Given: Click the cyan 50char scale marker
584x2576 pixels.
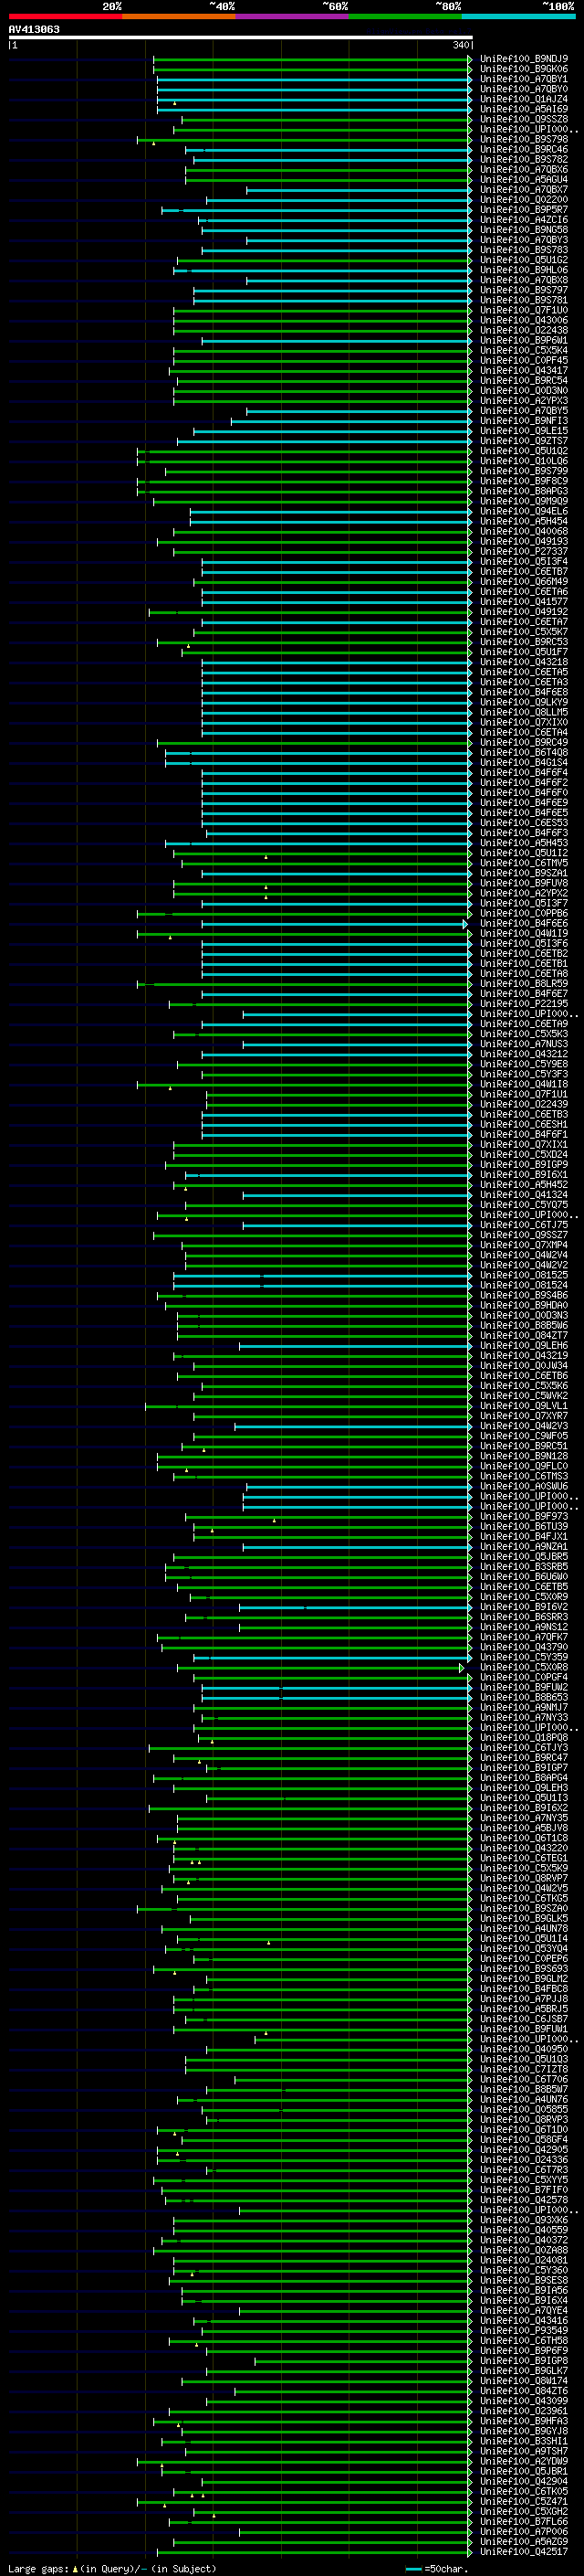Looking at the screenshot, I should 413,2568.
